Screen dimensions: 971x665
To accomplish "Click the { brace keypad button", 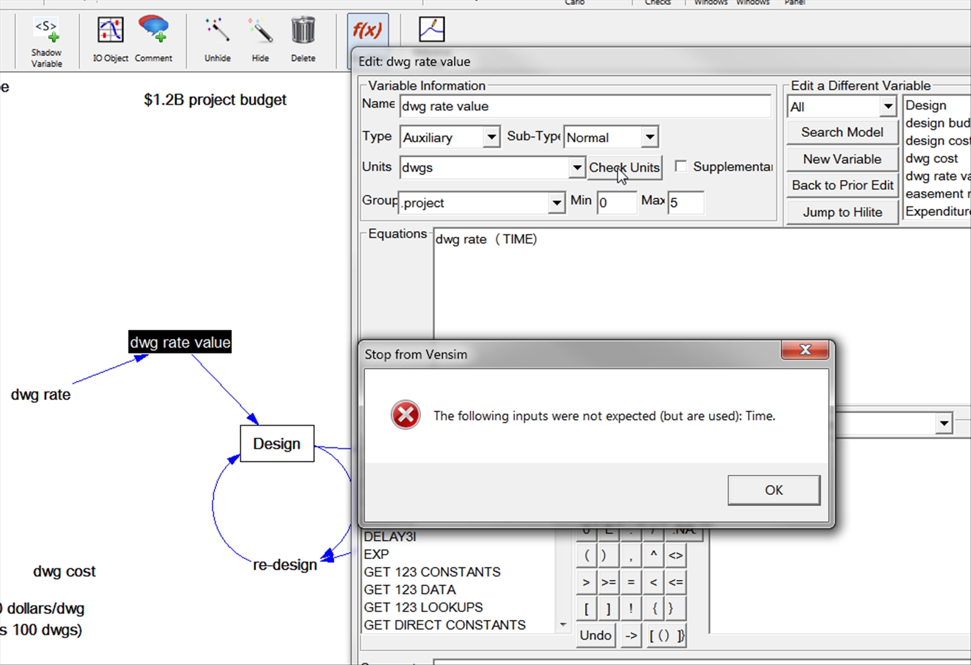I will coord(655,609).
